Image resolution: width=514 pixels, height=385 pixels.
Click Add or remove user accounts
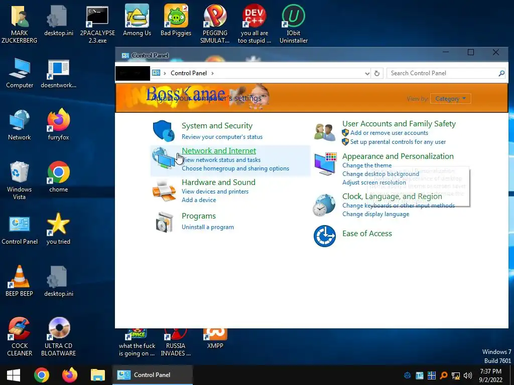(389, 133)
